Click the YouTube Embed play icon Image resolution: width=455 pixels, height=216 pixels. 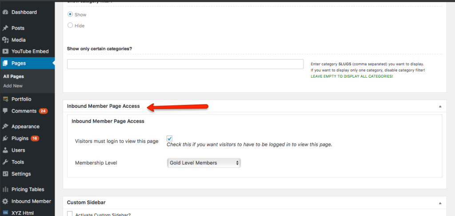tap(5, 51)
